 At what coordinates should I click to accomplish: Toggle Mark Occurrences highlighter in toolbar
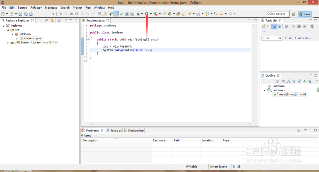(116, 14)
